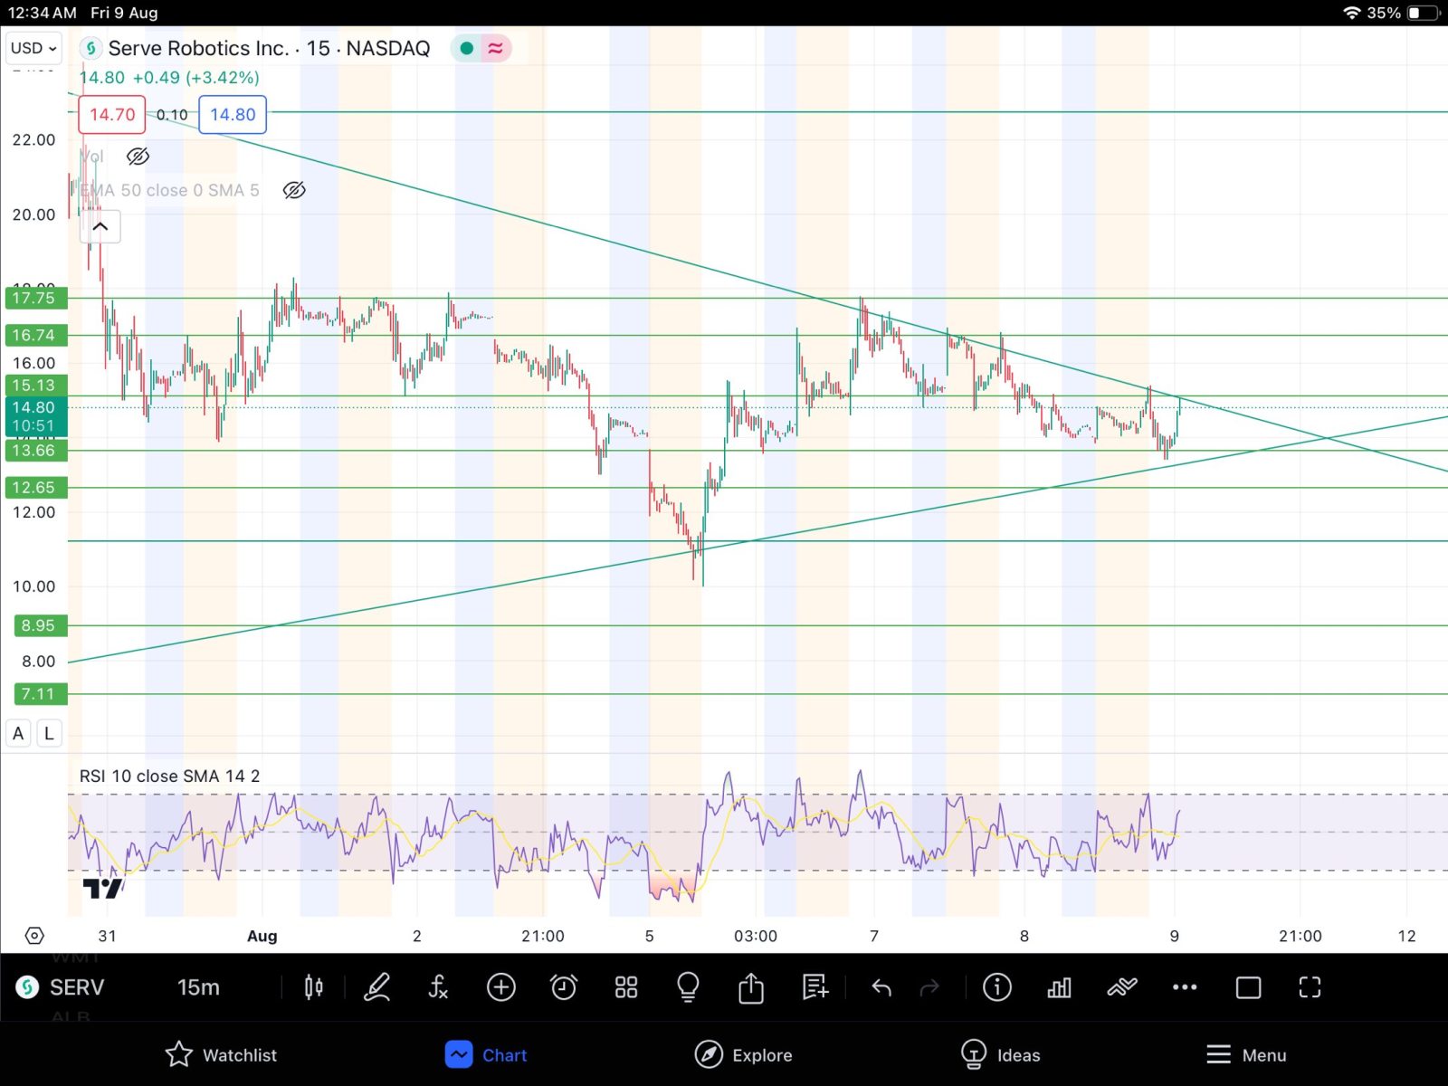Tap the TradingView logo on the chart
This screenshot has width=1448, height=1086.
pyautogui.click(x=102, y=888)
